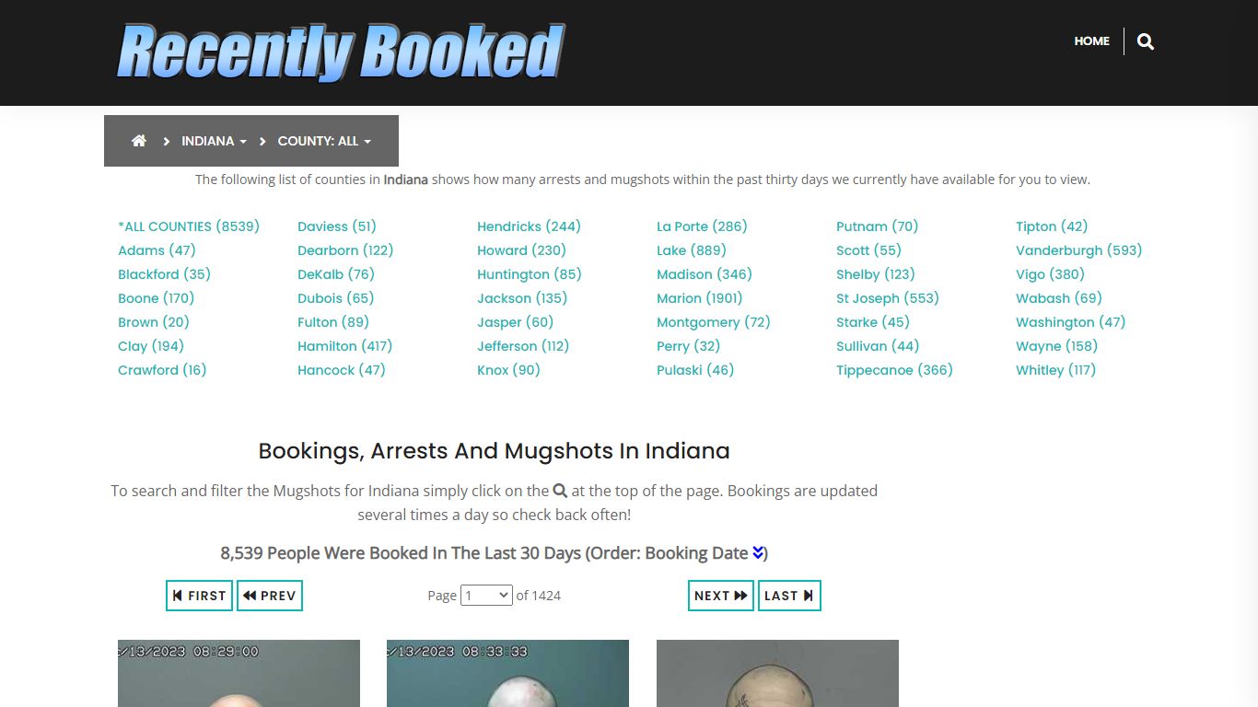Viewport: 1258px width, 707px height.
Task: Open Tippecanoe (366) county link
Action: click(894, 370)
